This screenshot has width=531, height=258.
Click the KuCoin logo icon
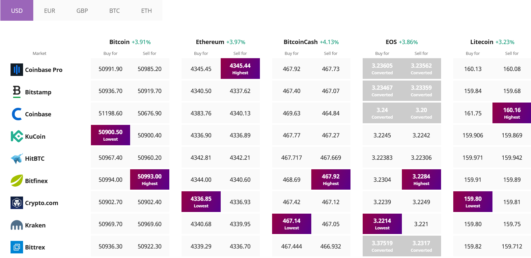coord(17,136)
